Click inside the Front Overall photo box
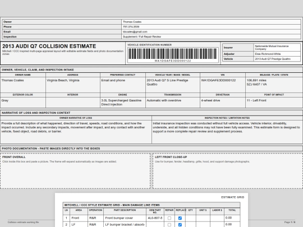This screenshot has height=227, width=303. [75, 171]
